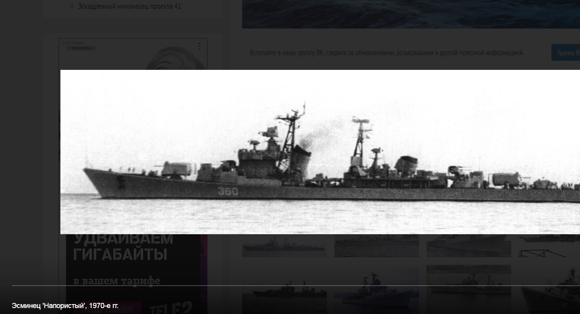The width and height of the screenshot is (580, 314).
Task: Click the sea photo at the page top
Action: pyautogui.click(x=411, y=14)
